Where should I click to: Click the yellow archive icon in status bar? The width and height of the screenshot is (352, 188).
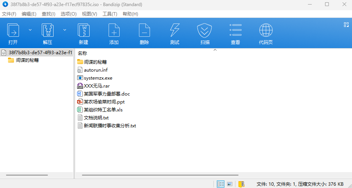tap(242, 184)
